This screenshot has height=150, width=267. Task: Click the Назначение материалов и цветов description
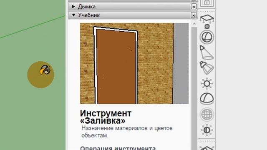coord(127,132)
